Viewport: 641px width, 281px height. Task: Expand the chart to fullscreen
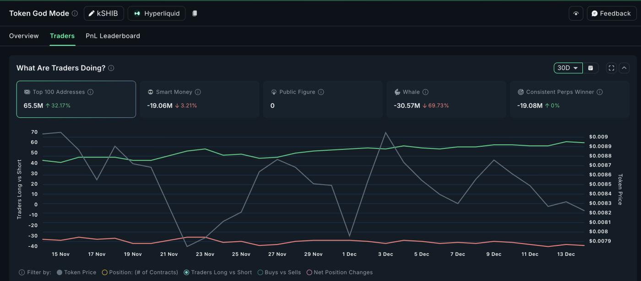pos(611,68)
